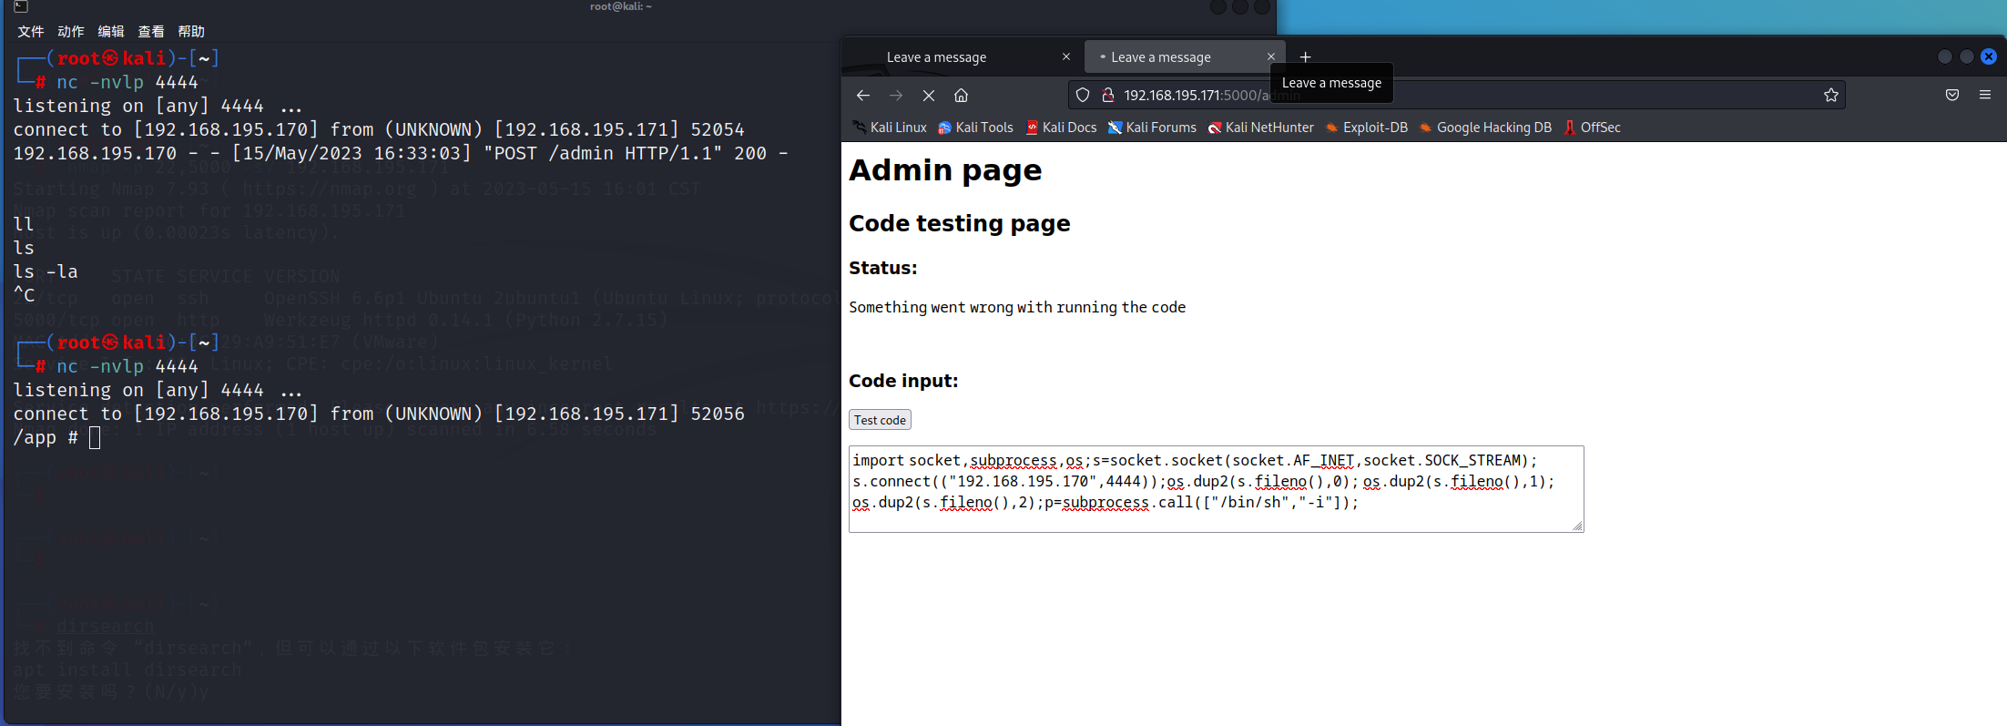Click the 'POST /admin HTTP/1.1' log line in terminal

click(401, 153)
